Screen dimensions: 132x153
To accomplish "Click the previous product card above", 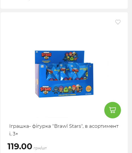I will [64, 4].
